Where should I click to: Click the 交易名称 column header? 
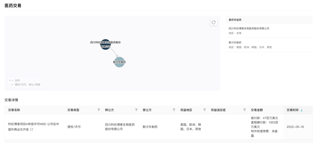(14, 110)
